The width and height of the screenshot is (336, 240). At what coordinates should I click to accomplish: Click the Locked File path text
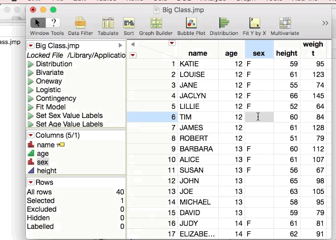[76, 55]
